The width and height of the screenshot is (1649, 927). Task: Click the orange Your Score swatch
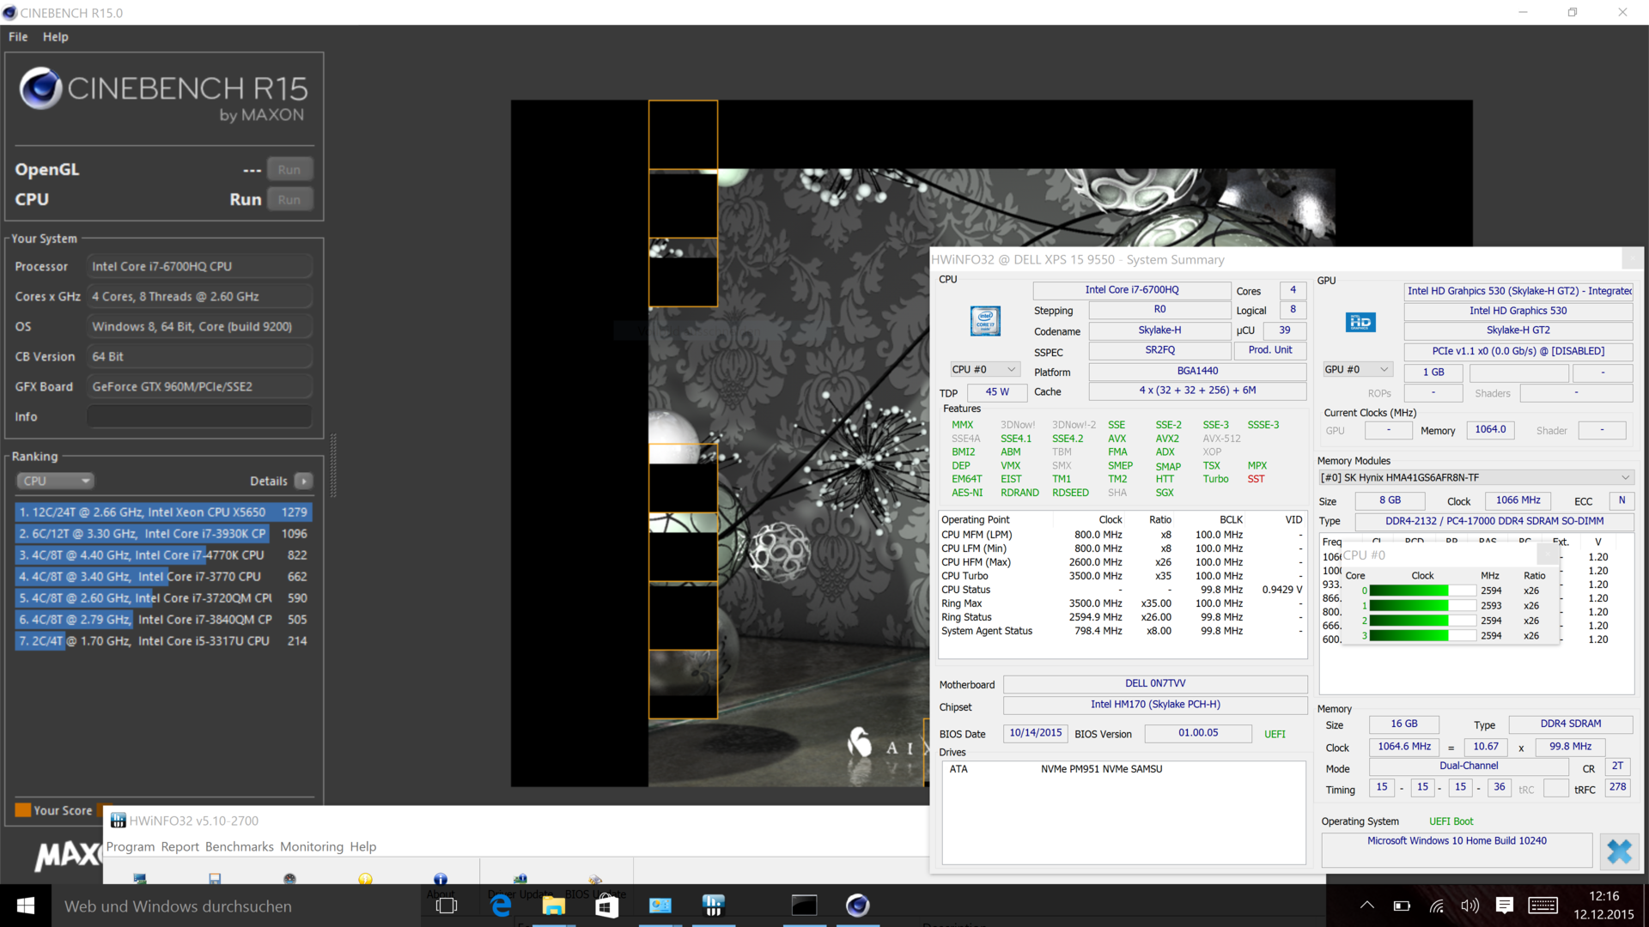(x=23, y=810)
